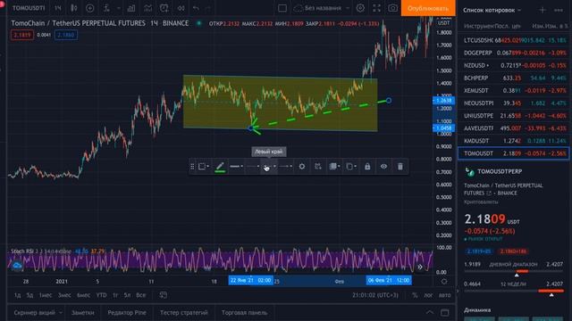Open indicator templates icon in top toolbar
Viewport: 572px width, 321px height.
click(x=147, y=8)
